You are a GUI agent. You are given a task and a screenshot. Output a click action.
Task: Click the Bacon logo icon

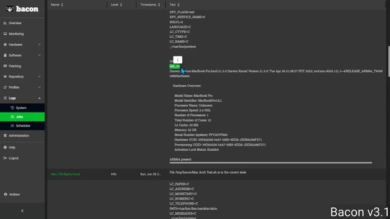10,9
